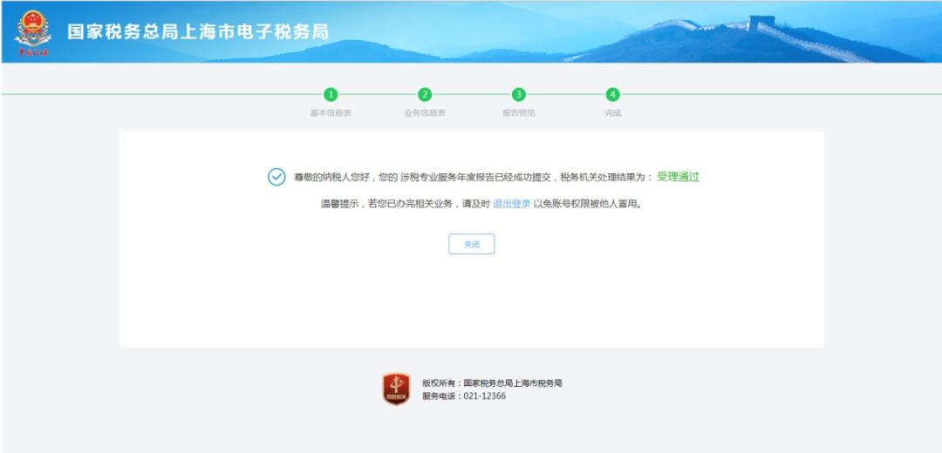Click the step 4 green circle
Image resolution: width=942 pixels, height=453 pixels.
click(x=613, y=94)
